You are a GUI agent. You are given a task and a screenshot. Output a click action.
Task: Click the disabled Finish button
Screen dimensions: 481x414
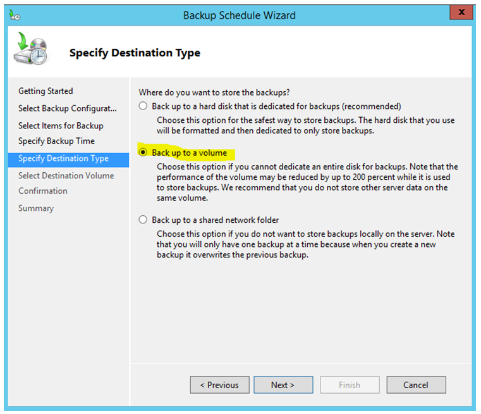(x=350, y=385)
